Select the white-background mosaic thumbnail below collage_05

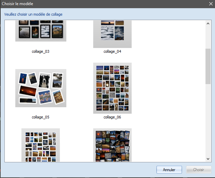40,145
